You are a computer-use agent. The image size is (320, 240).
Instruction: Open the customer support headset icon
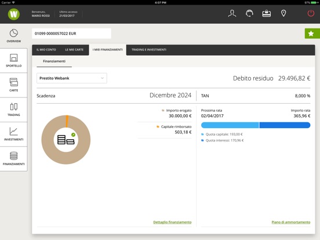pyautogui.click(x=249, y=13)
